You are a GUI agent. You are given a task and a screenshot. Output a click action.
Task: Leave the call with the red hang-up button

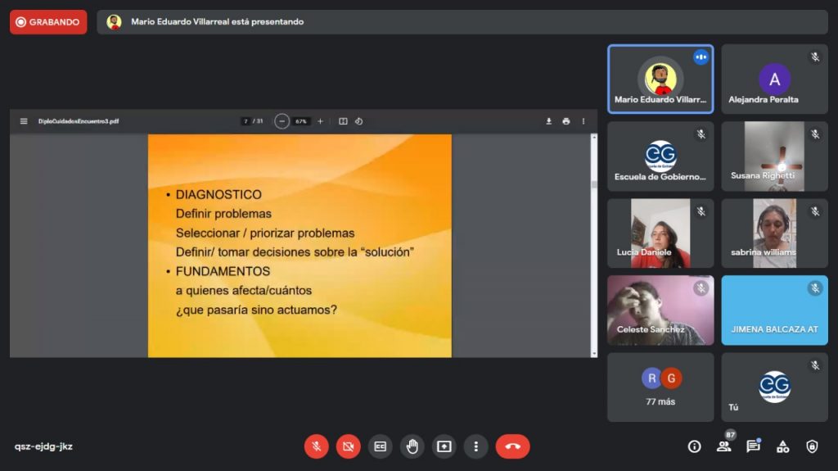(512, 446)
